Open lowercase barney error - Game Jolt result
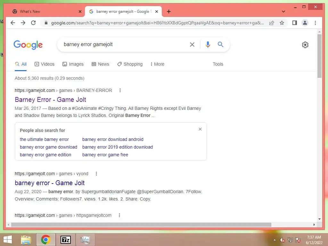Screen dimensions: 328x246 (x=50, y=183)
